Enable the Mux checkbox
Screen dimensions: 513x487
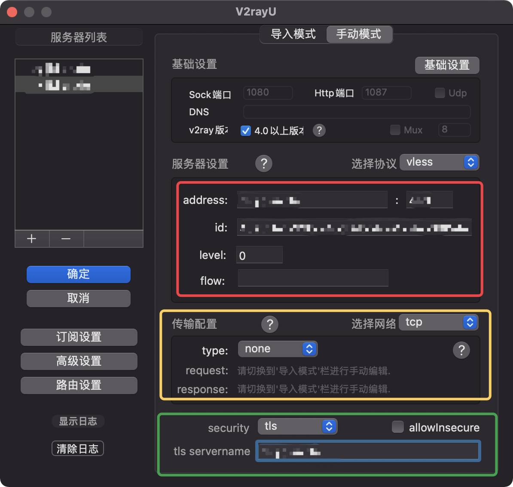click(395, 130)
